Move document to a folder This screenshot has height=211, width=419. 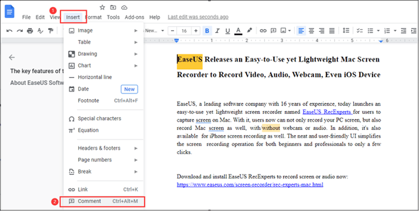click(x=113, y=7)
